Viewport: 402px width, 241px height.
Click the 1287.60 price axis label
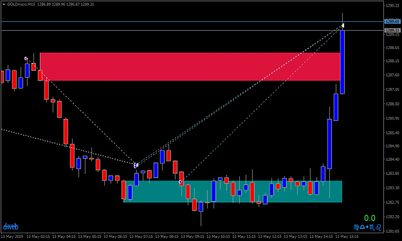pos(392,75)
